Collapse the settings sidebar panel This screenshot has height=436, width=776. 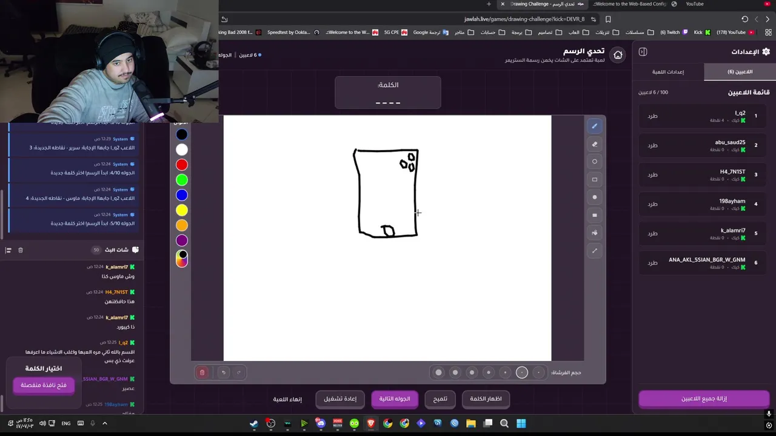point(643,52)
